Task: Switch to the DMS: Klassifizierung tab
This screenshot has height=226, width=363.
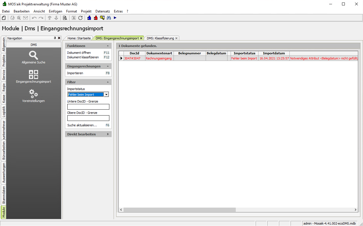Action: point(160,38)
